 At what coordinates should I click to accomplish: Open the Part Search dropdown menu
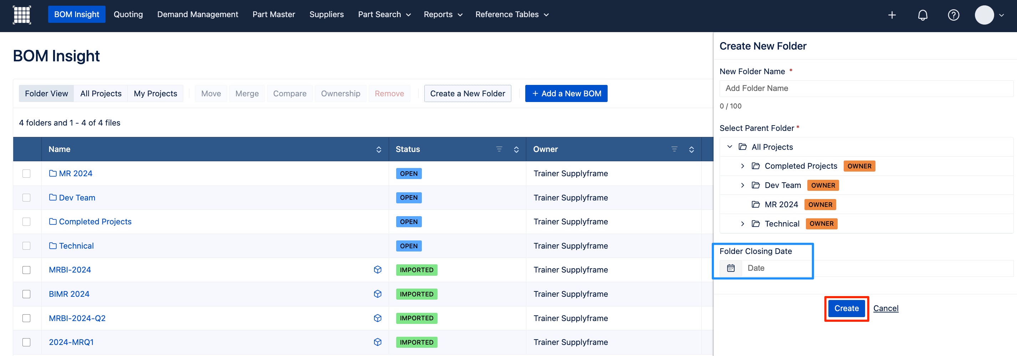[384, 15]
